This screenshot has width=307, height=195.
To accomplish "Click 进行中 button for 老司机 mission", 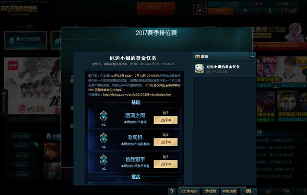I will tap(165, 142).
